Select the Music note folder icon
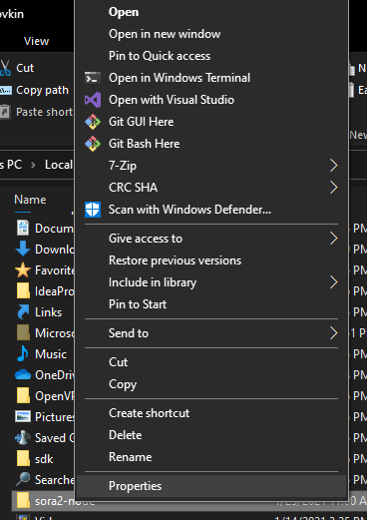The height and width of the screenshot is (520, 367). (x=23, y=353)
